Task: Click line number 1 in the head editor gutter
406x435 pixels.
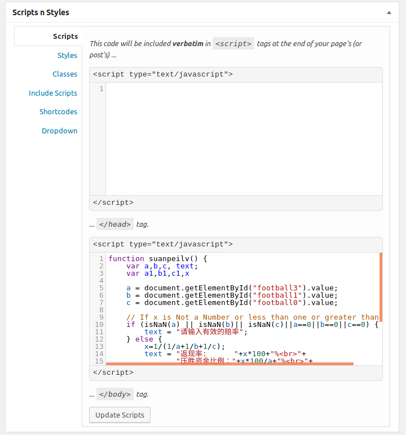Action: point(101,89)
